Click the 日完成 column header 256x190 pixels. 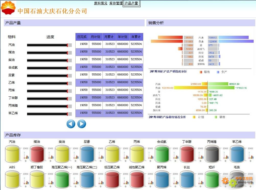(x=82, y=37)
